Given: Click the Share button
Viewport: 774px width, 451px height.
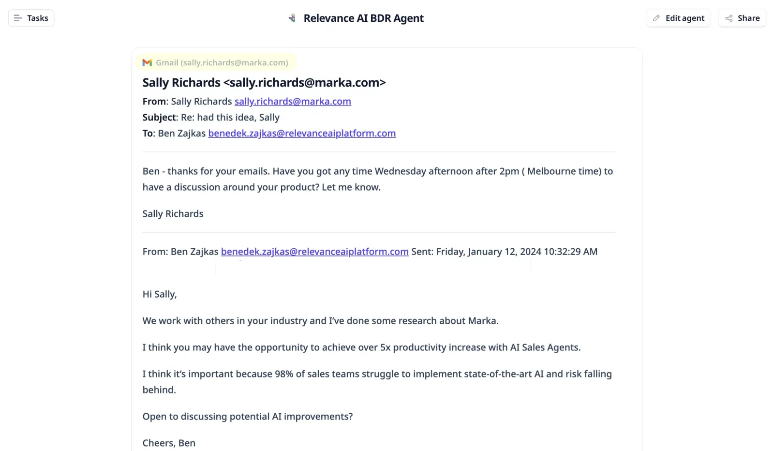Looking at the screenshot, I should [x=742, y=18].
